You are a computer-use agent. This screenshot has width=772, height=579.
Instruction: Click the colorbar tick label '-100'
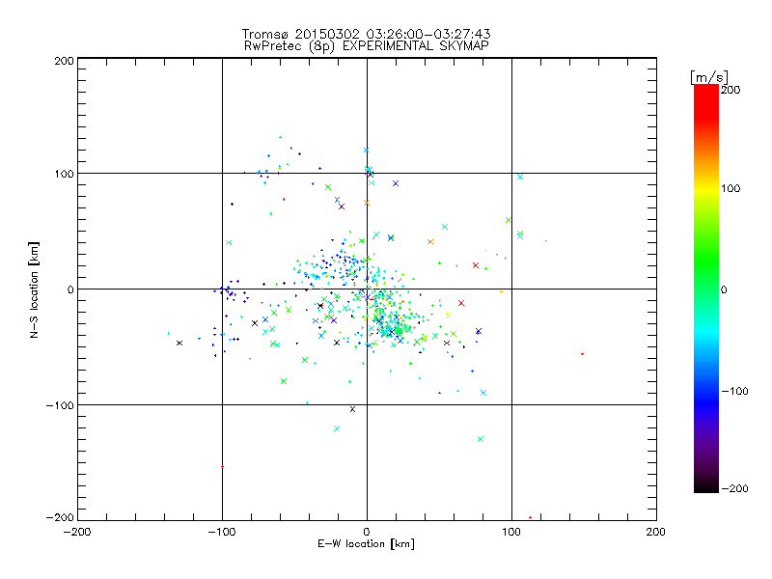(x=734, y=392)
